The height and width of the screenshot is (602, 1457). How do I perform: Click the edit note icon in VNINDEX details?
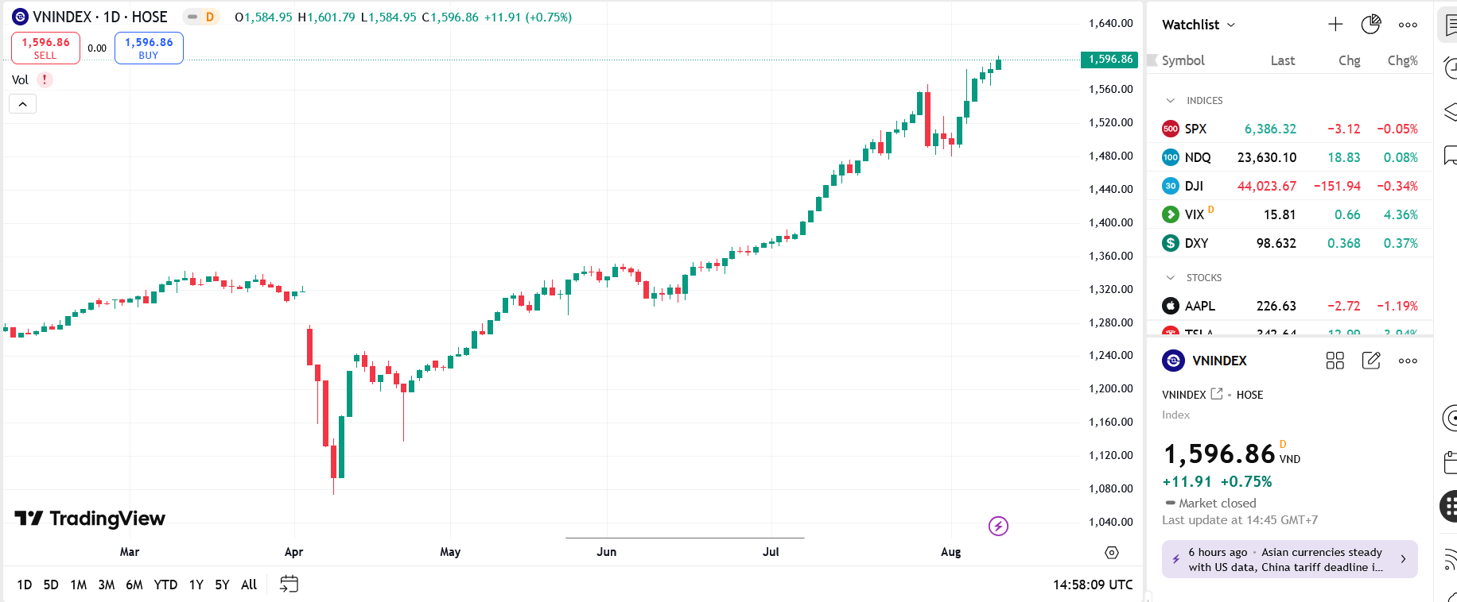(1371, 361)
